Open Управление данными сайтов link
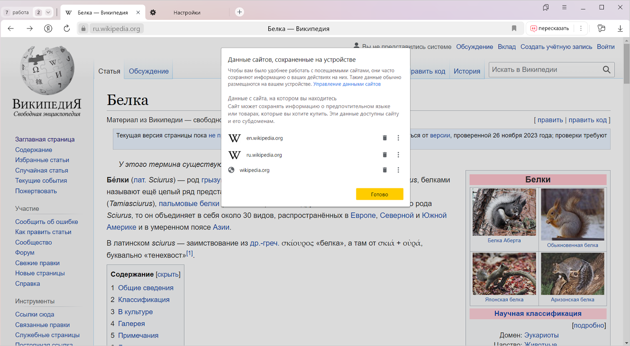The width and height of the screenshot is (630, 346). [347, 84]
